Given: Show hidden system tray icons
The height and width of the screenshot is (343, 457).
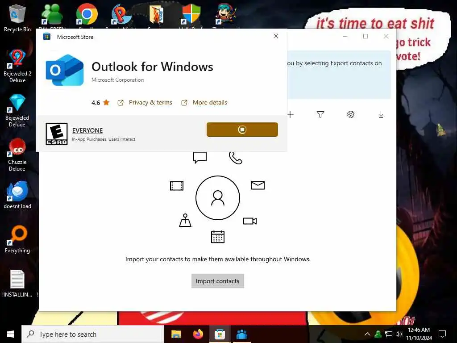Looking at the screenshot, I should (x=367, y=334).
